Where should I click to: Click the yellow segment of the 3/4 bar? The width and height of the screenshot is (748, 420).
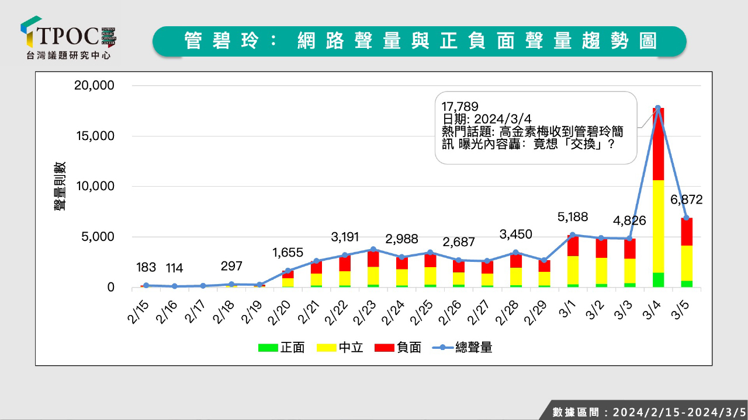click(x=658, y=226)
